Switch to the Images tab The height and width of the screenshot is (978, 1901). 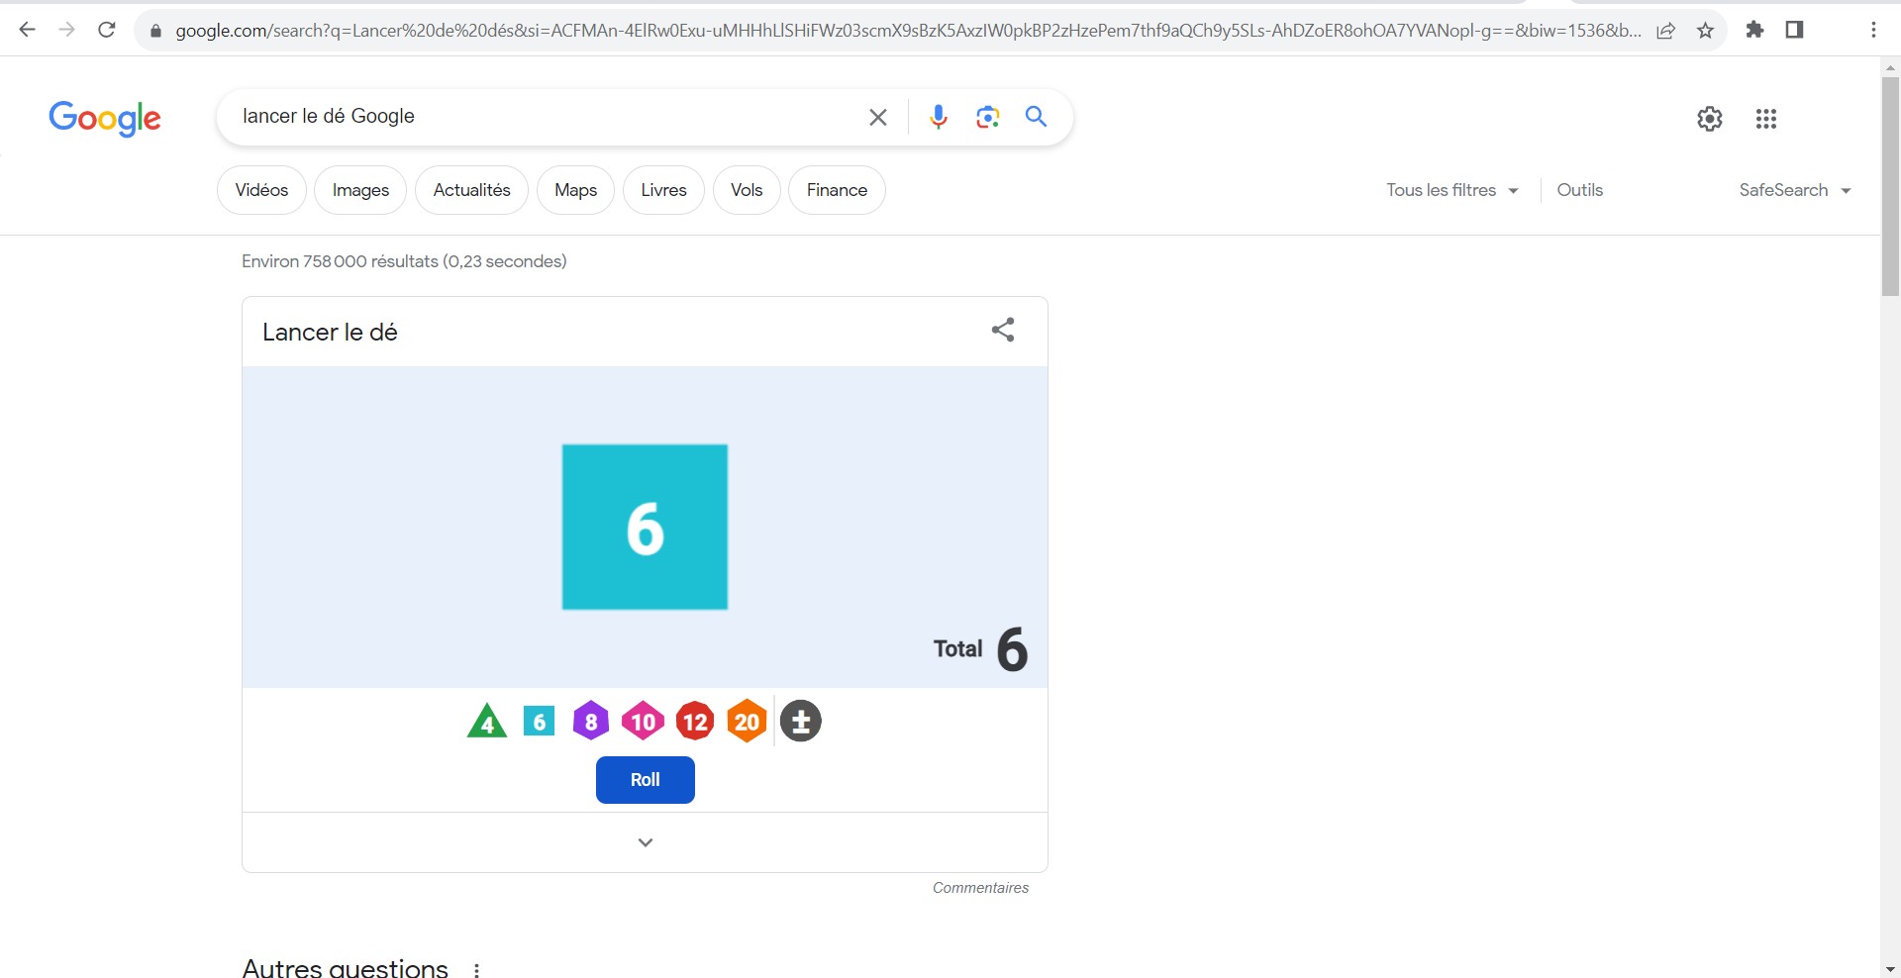pos(360,190)
